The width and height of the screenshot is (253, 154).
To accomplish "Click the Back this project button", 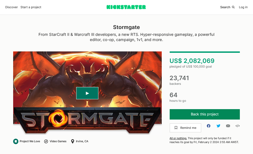I will pos(204,114).
